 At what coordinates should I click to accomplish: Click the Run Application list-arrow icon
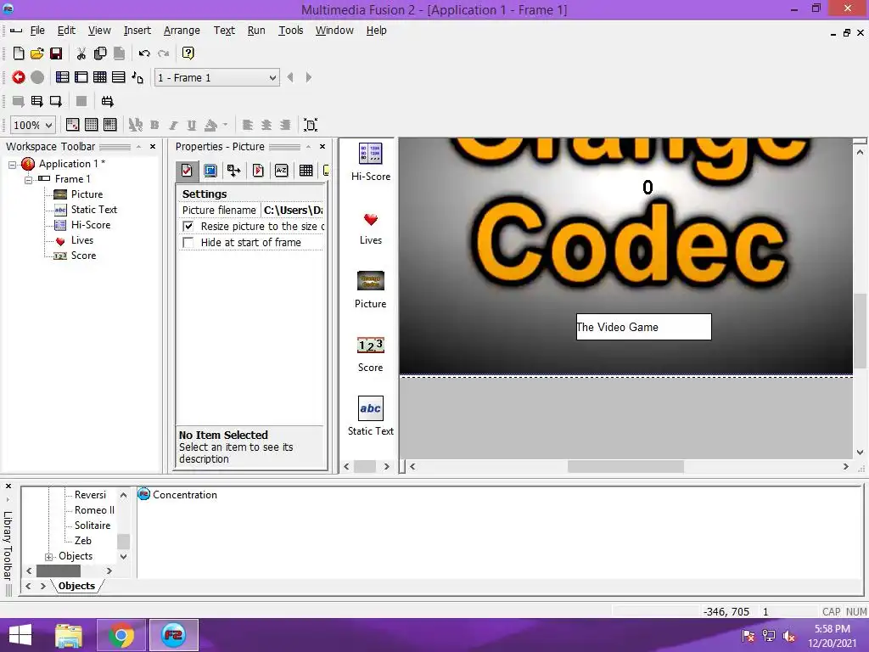[37, 102]
